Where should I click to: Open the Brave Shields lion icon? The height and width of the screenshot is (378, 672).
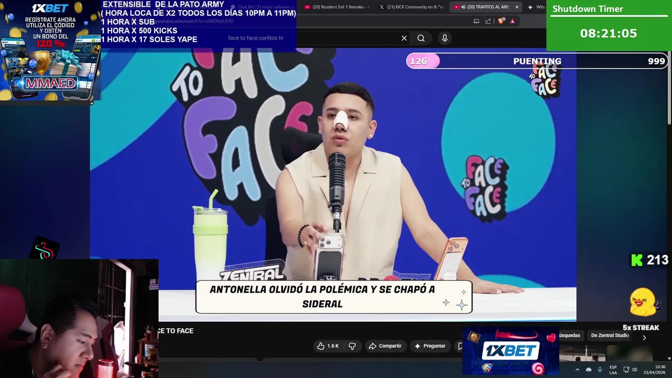[501, 21]
